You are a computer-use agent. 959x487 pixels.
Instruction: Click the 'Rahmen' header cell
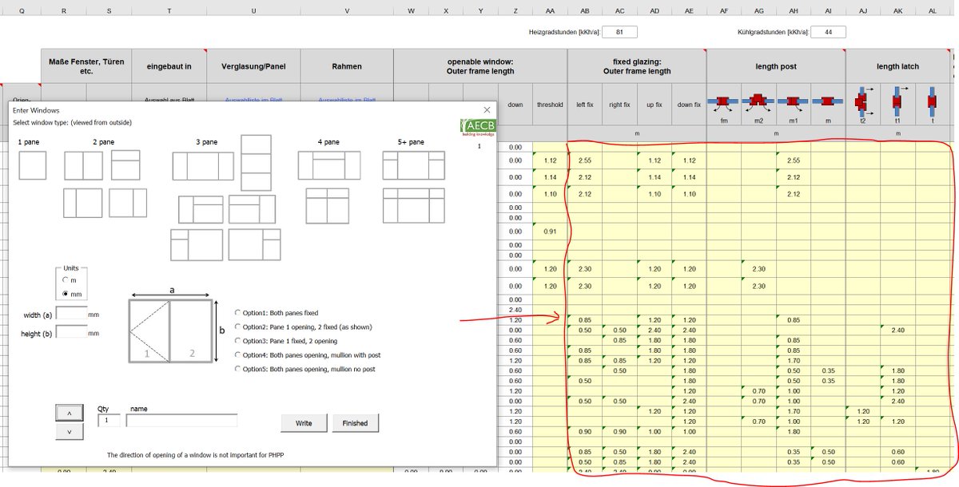347,66
